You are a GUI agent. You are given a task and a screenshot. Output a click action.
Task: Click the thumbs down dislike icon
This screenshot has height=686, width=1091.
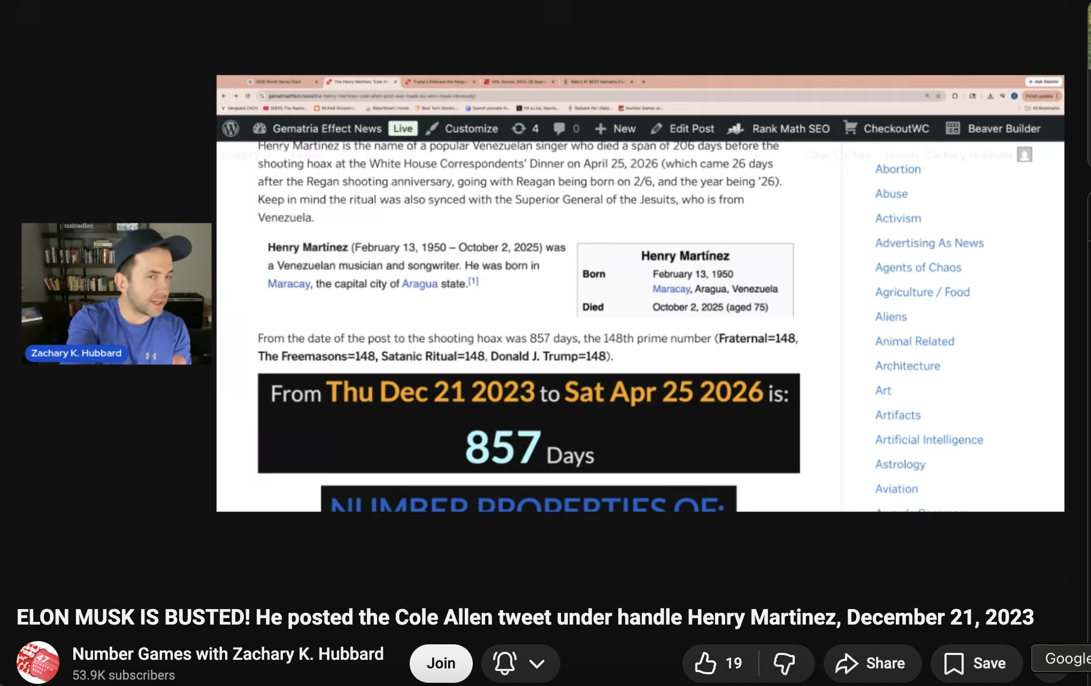[784, 663]
